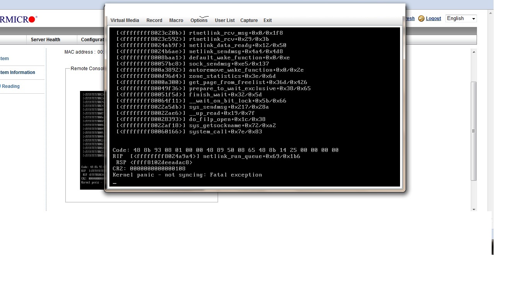Open the Options menu in console viewer
This screenshot has height=296, width=528.
coord(199,20)
